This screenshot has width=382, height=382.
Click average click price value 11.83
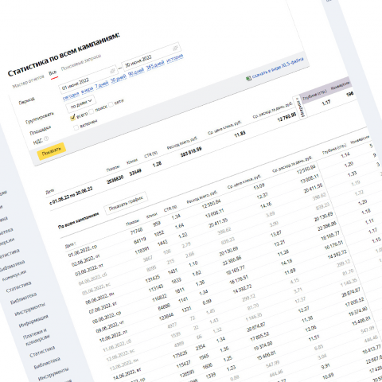240,134
